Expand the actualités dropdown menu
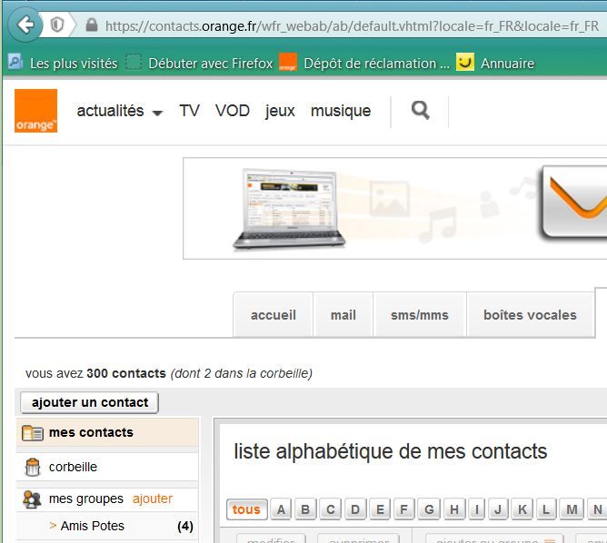 pos(120,111)
